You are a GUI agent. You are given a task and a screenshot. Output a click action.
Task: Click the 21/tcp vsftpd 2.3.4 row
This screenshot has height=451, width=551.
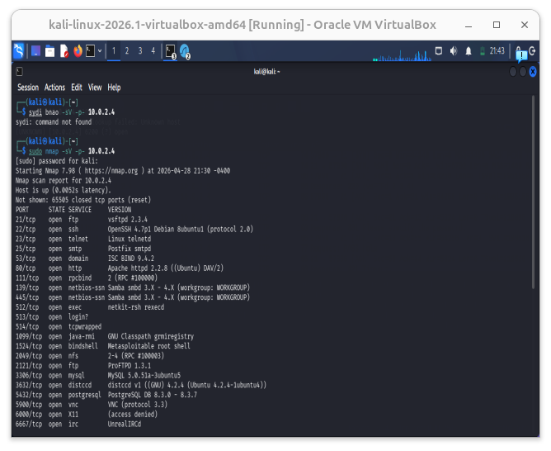pyautogui.click(x=82, y=220)
